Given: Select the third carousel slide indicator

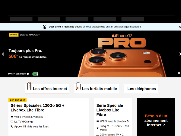Looking at the screenshot, I should pos(100,75).
